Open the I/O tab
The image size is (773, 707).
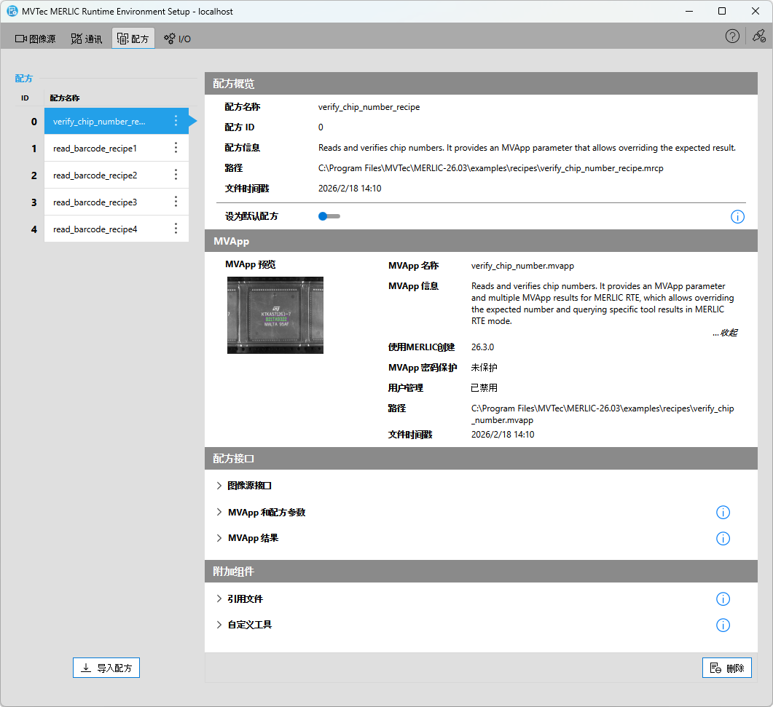click(x=177, y=39)
